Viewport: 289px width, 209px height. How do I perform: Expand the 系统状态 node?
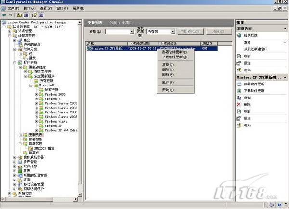(x=10, y=193)
